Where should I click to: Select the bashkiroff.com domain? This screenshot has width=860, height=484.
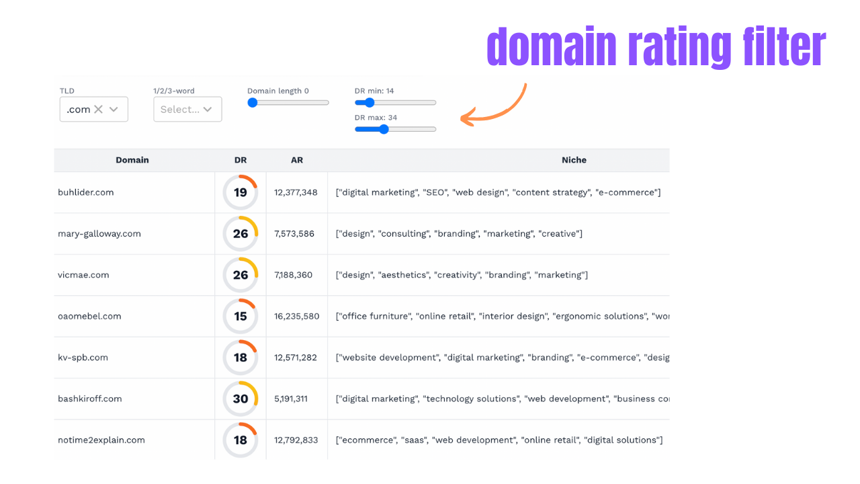pyautogui.click(x=90, y=399)
